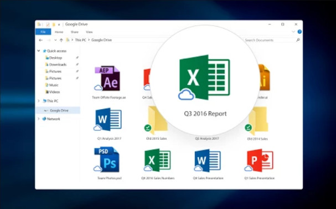
Task: Select the Illustrator Ai file icon
Action: coord(264,78)
